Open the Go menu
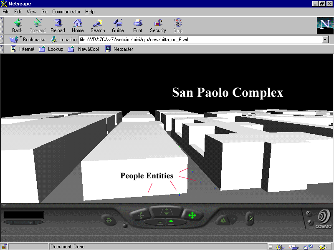The width and height of the screenshot is (334, 250). 44,12
